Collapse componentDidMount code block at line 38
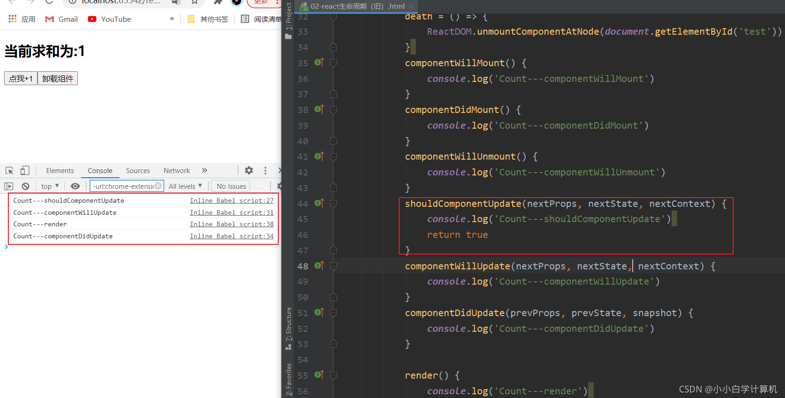Viewport: 785px width, 398px height. pyautogui.click(x=333, y=110)
